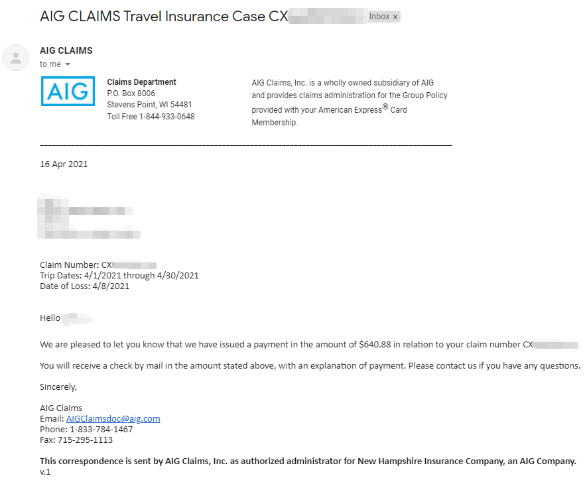
Task: Click the "to me" recipient text
Action: click(x=50, y=64)
